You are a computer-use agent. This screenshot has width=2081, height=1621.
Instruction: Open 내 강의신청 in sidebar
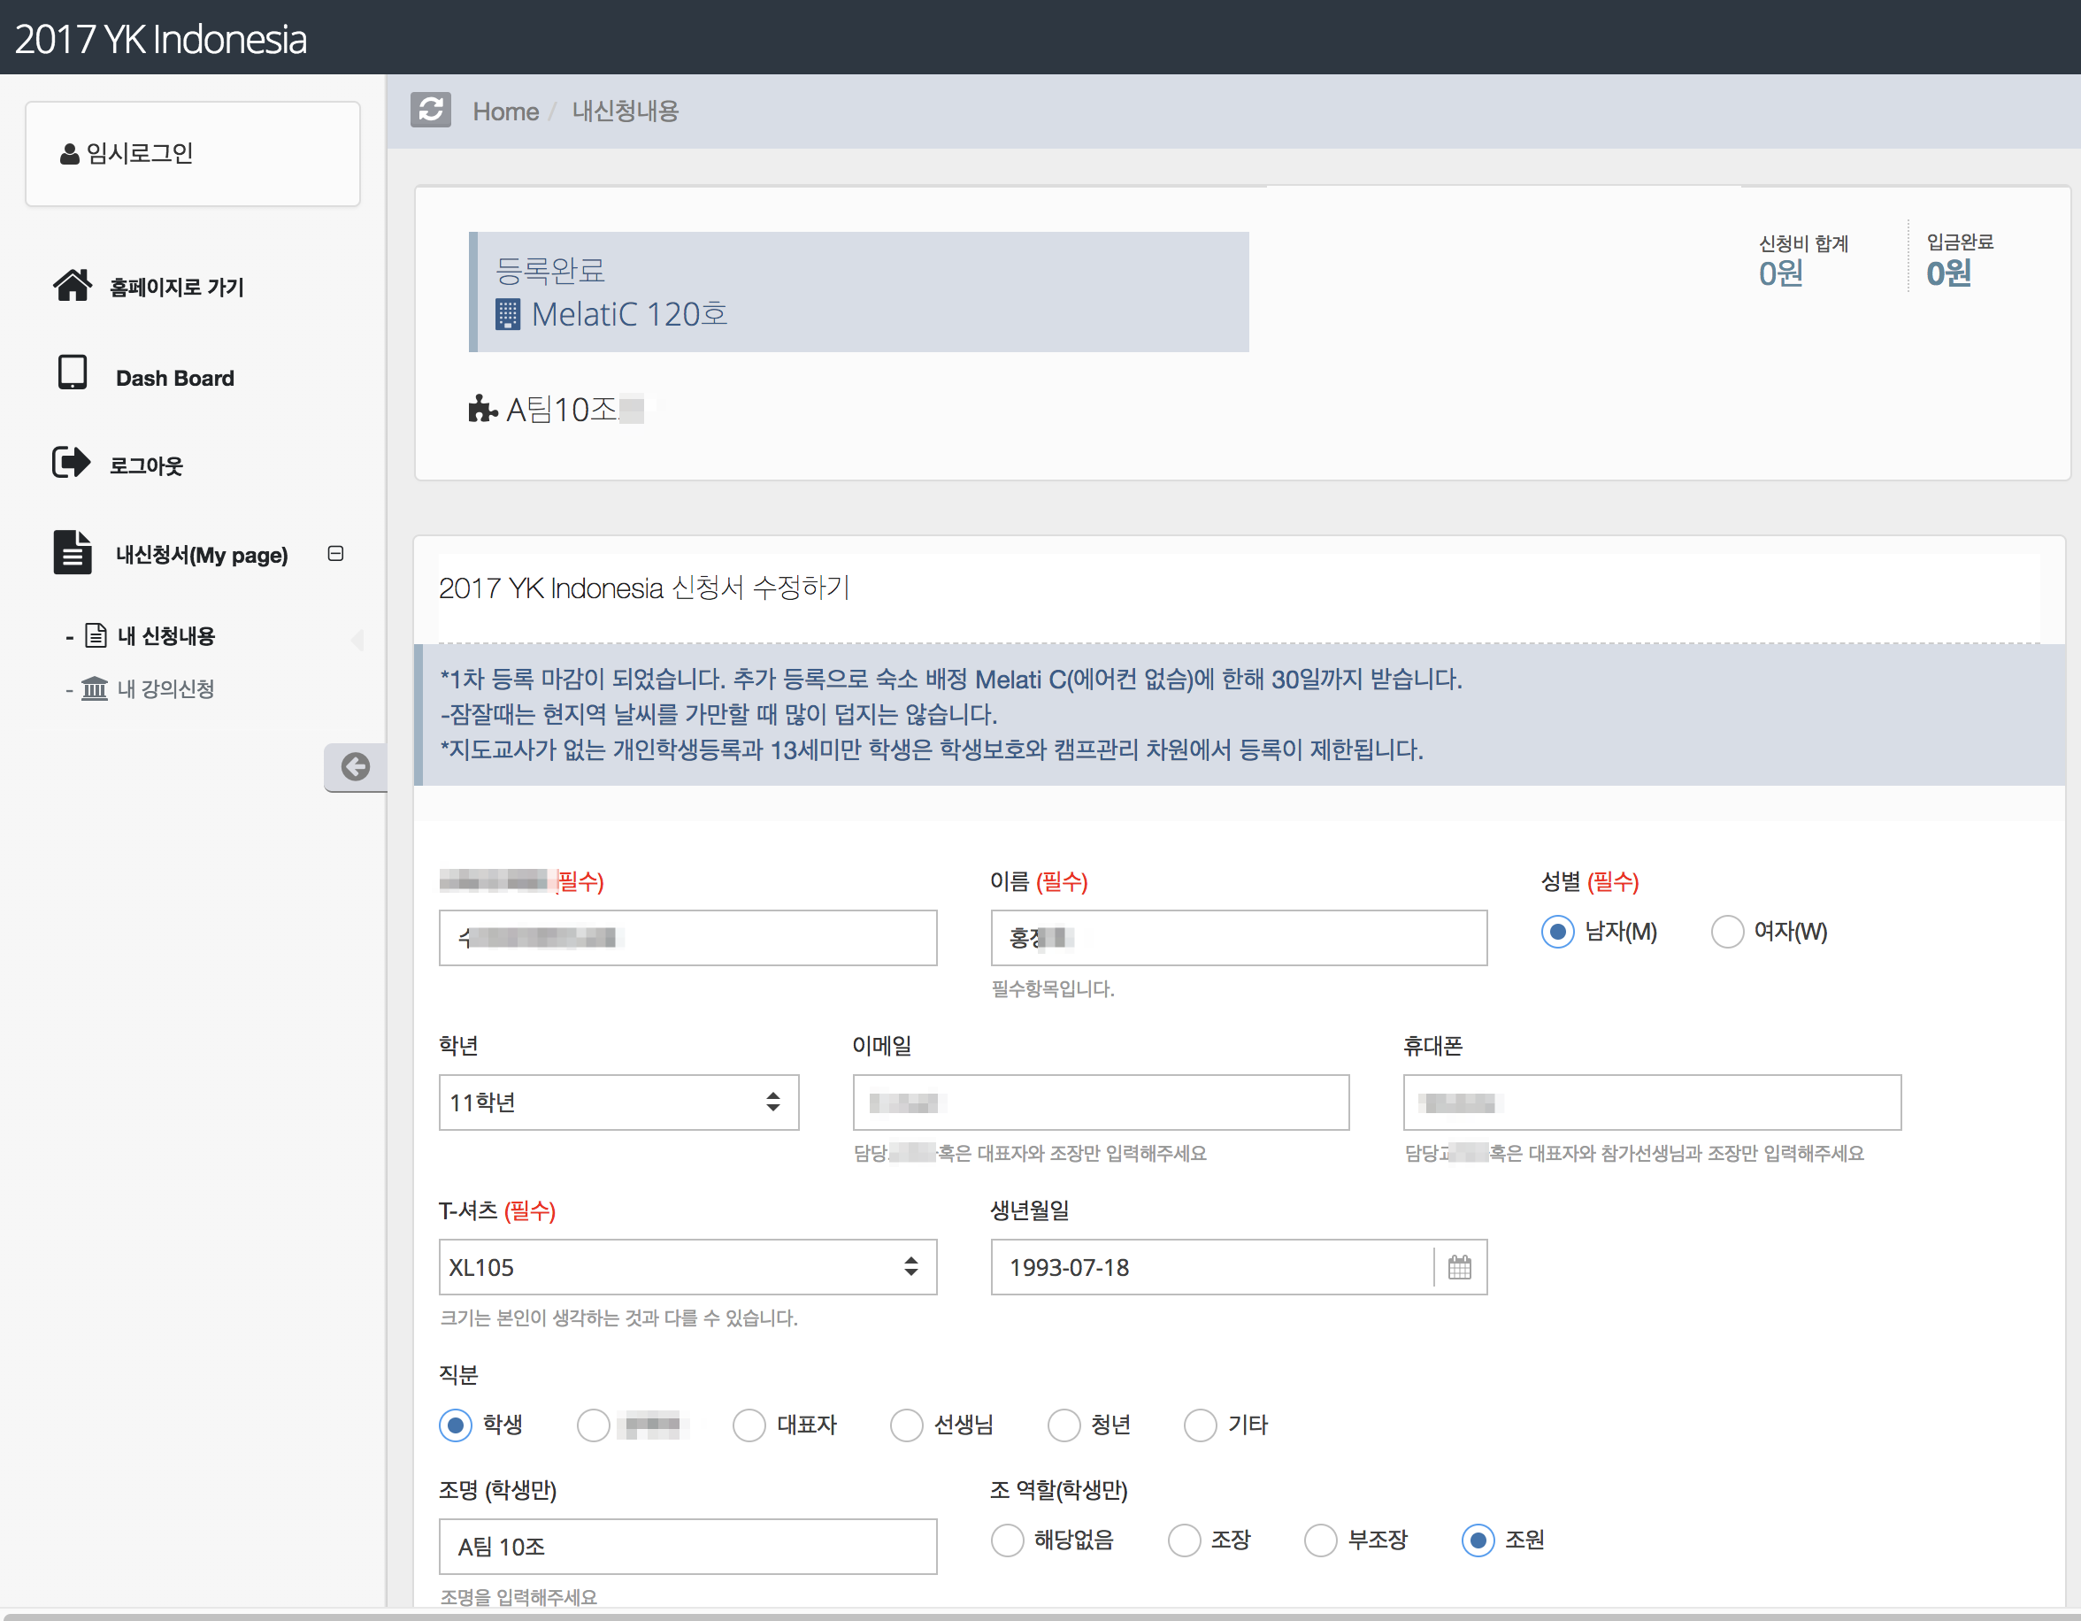pyautogui.click(x=165, y=688)
